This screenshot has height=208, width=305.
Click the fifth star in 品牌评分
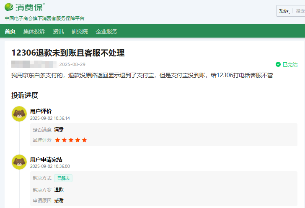pos(84,140)
